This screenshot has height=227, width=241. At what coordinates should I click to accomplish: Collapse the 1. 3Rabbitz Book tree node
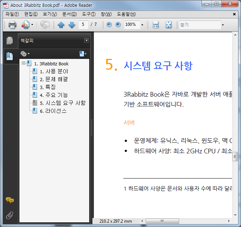pos(23,63)
